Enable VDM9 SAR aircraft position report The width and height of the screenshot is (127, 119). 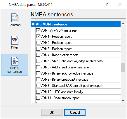[x=38, y=86]
